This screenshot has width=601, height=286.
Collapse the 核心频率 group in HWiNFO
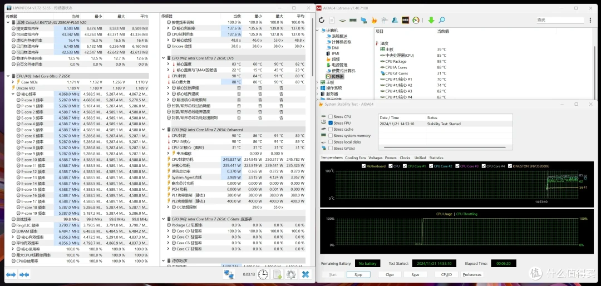[13, 94]
